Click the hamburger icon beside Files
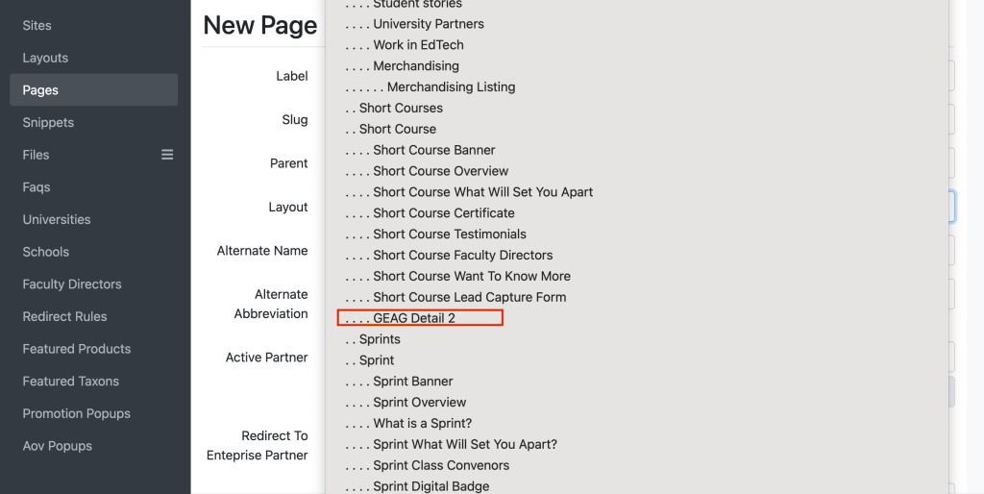 pyautogui.click(x=167, y=155)
